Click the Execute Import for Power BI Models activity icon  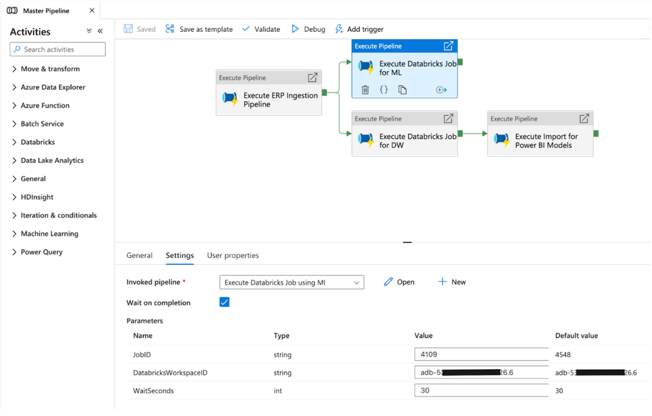(501, 140)
